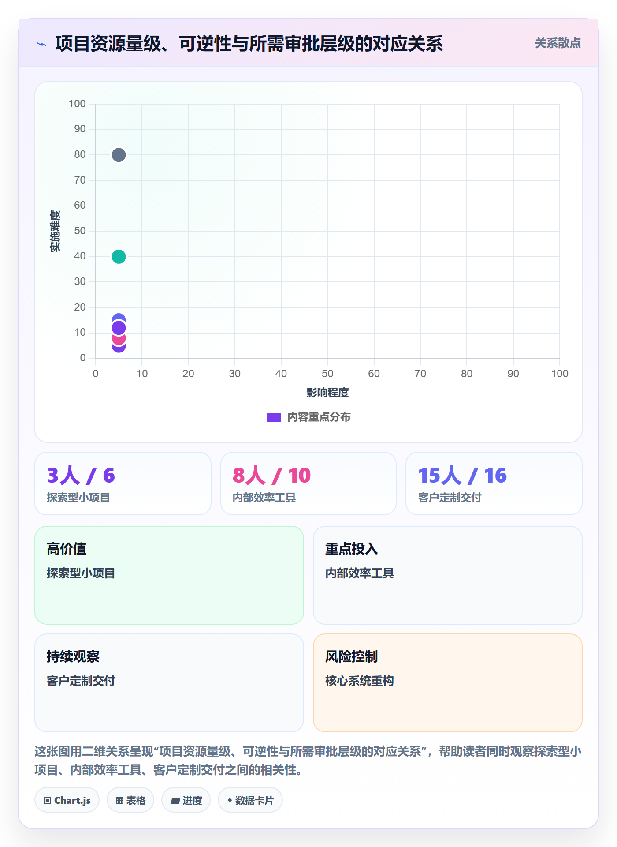Click the Chart.js chip square icon
The height and width of the screenshot is (847, 617).
pyautogui.click(x=47, y=800)
